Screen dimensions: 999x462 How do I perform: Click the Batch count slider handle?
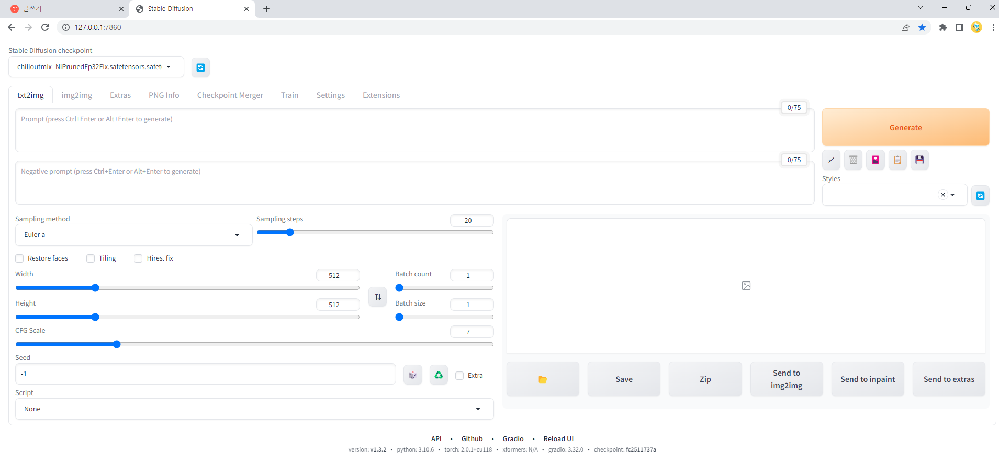399,288
